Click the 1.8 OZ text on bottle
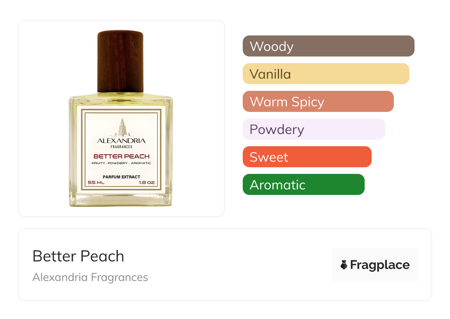This screenshot has width=450, height=319. [147, 182]
